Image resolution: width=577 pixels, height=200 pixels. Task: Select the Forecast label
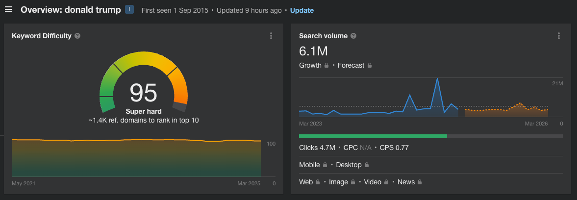pos(351,66)
